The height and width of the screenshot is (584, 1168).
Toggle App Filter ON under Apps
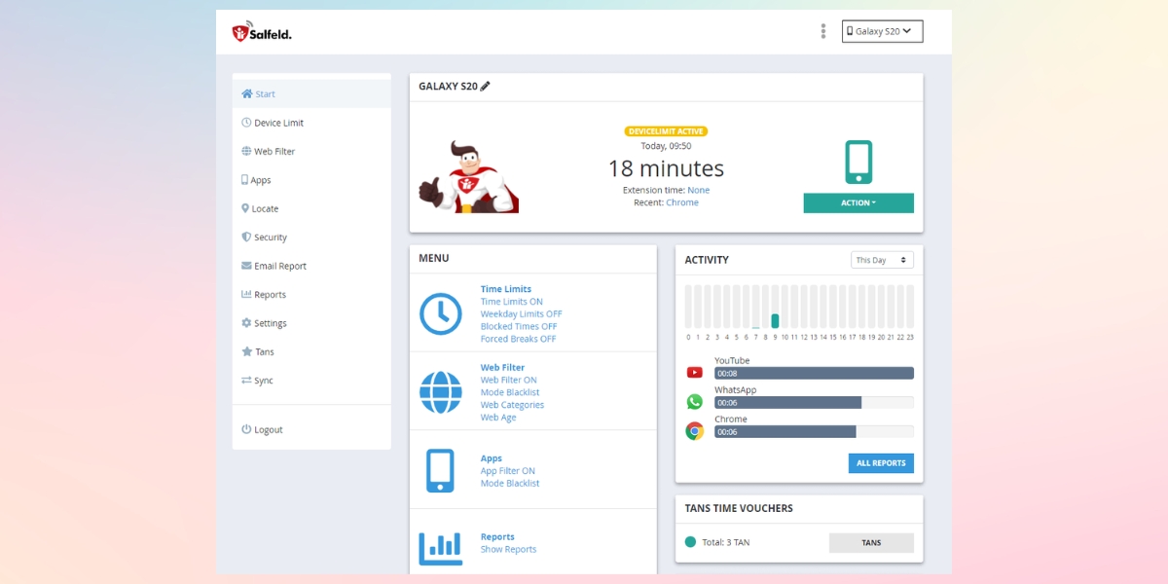click(508, 470)
